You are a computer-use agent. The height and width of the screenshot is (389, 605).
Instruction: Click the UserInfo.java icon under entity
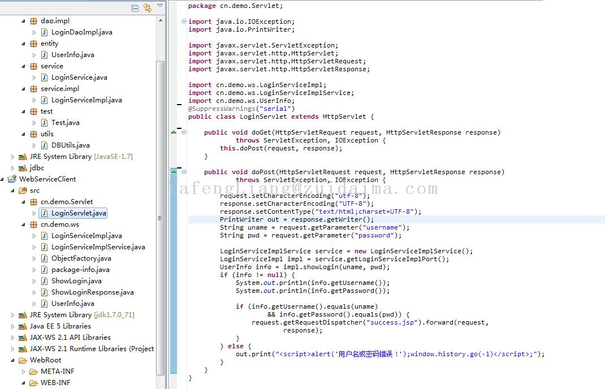pos(44,55)
